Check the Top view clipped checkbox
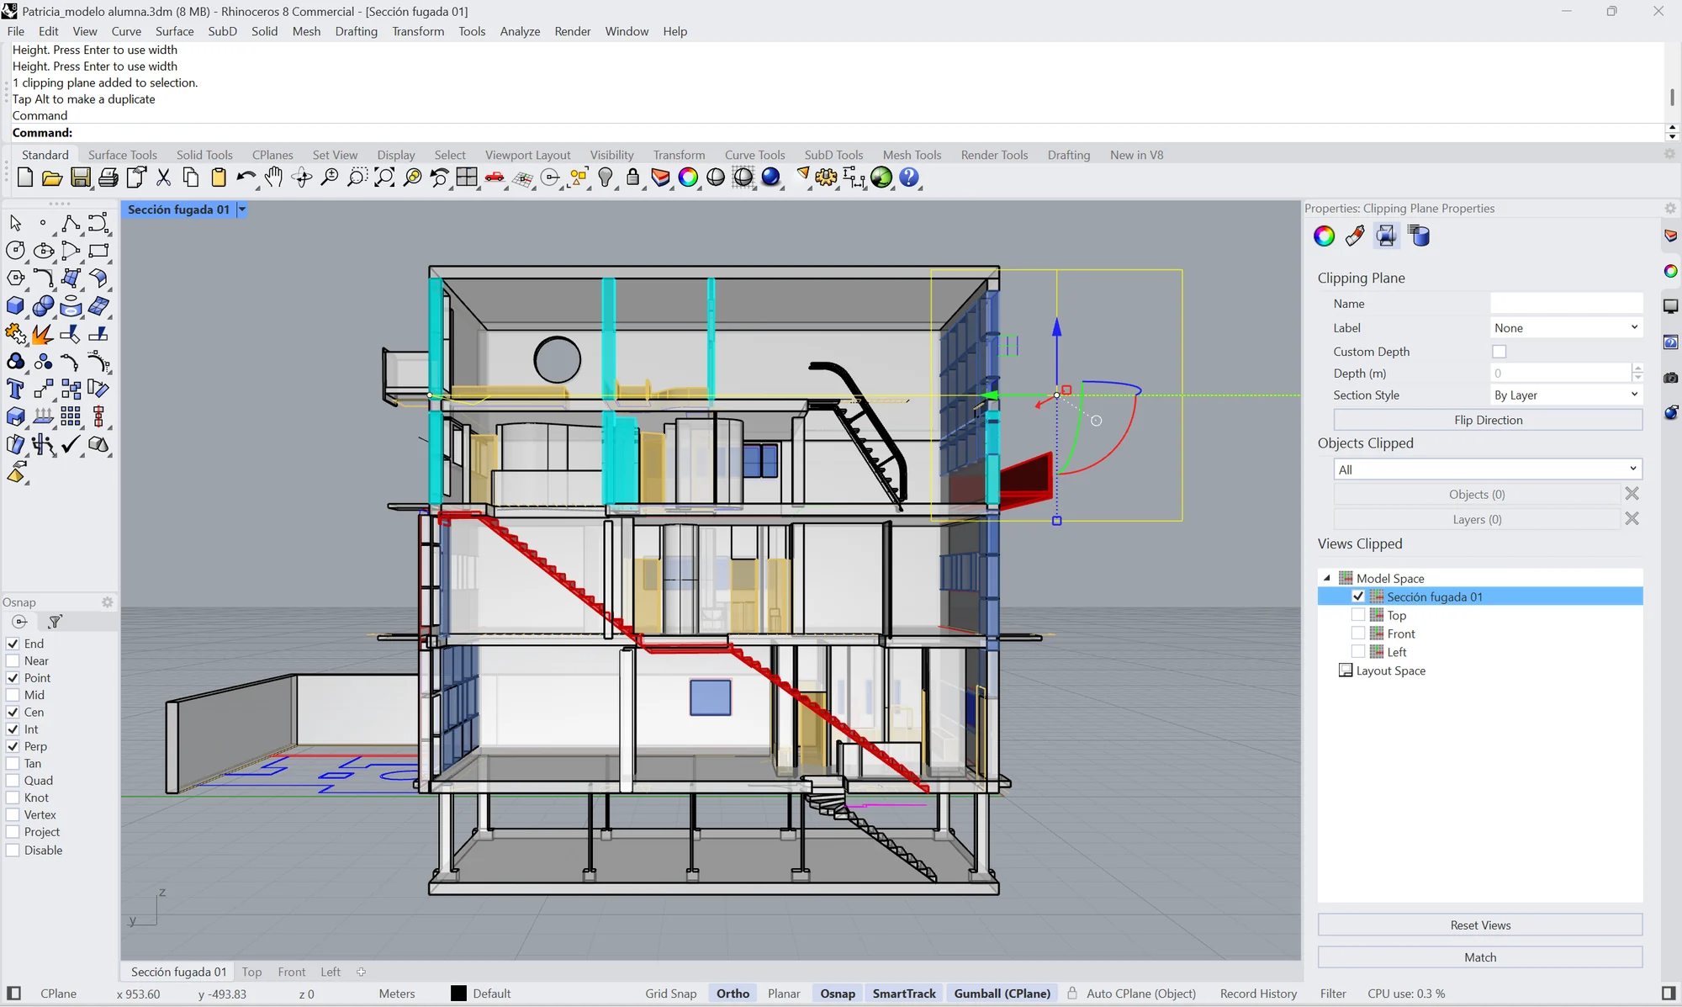 coord(1357,615)
